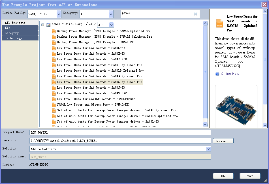Click icon beside Low Power Demo SAM4C-EK
Image resolution: width=269 pixels, height=184 pixels.
point(54,48)
